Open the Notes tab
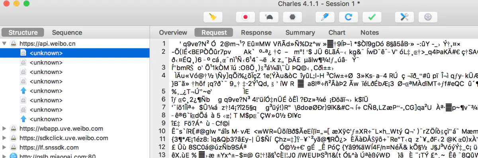Screen dimensions: 478x158 (x=370, y=32)
